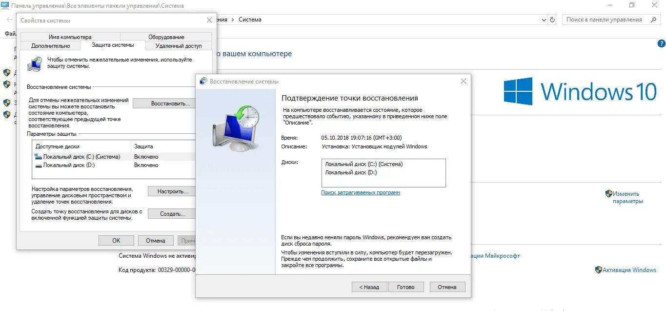Click the Система breadcrumb in the address bar
Image resolution: width=666 pixels, height=311 pixels.
click(x=250, y=20)
